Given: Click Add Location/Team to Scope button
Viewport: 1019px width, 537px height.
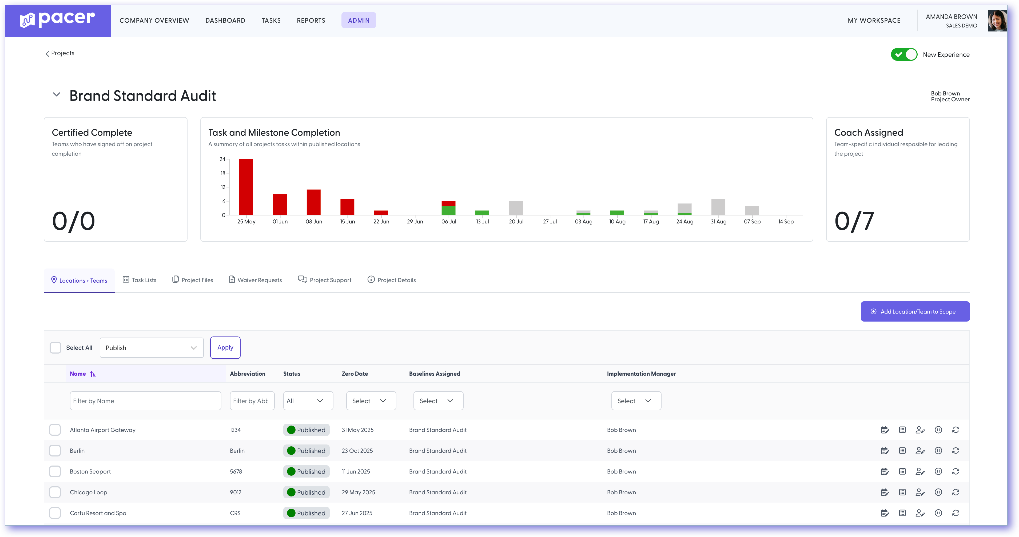Looking at the screenshot, I should 915,312.
